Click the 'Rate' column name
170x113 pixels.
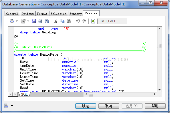(x=24, y=62)
